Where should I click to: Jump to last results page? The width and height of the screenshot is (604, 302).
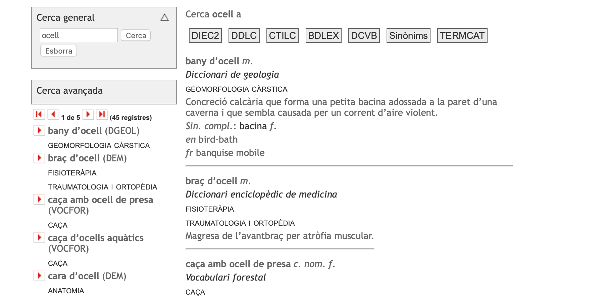point(102,115)
